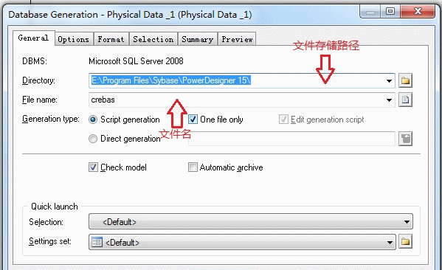Viewport: 442px width, 270px height.
Task: Expand the File name dropdown arrow
Action: click(x=389, y=100)
